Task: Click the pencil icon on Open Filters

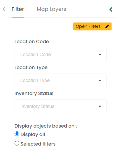Action: [x=107, y=26]
